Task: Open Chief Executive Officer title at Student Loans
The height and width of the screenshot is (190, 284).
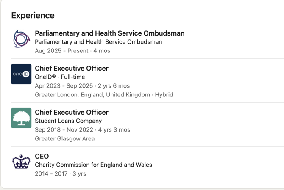Action: [x=72, y=113]
